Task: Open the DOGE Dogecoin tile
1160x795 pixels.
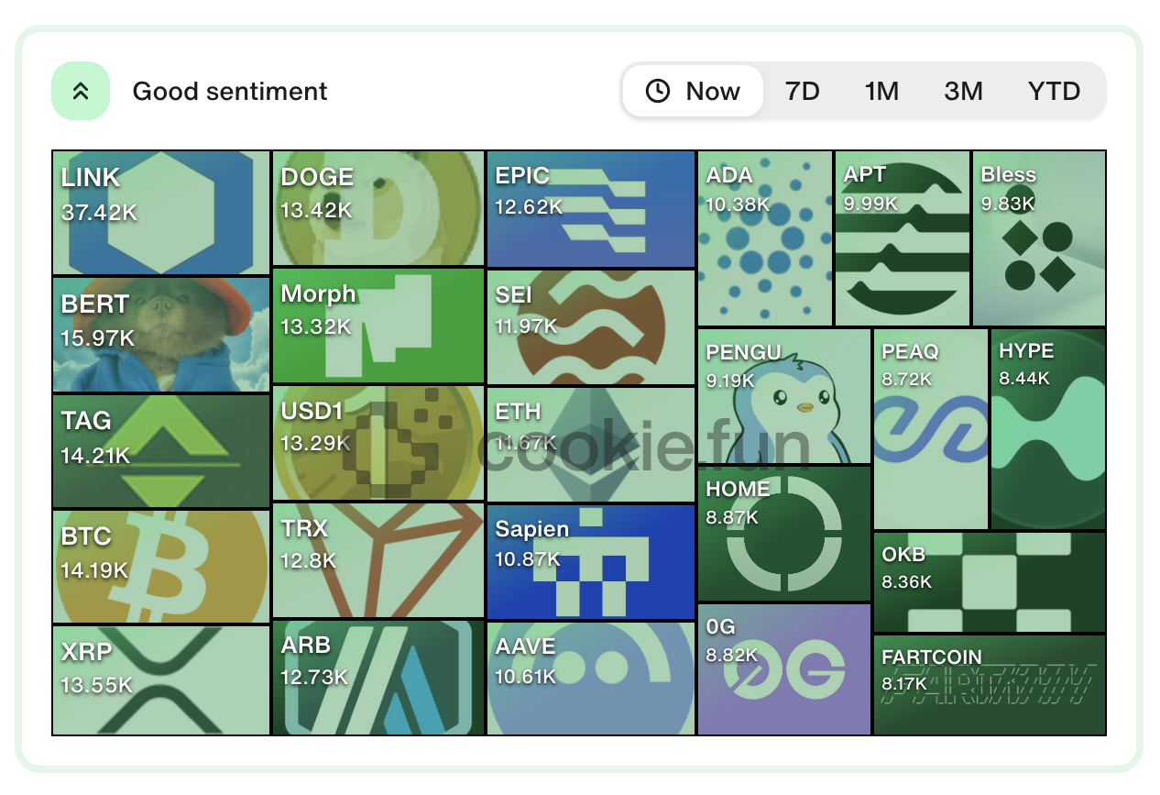Action: pyautogui.click(x=378, y=209)
